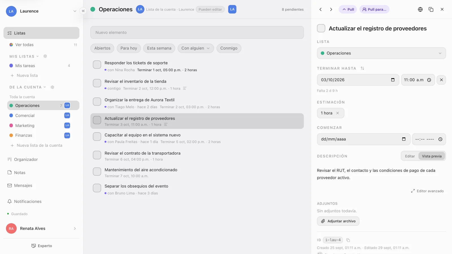Remove the 1 hora estimate
Image resolution: width=452 pixels, height=254 pixels.
[x=338, y=113]
